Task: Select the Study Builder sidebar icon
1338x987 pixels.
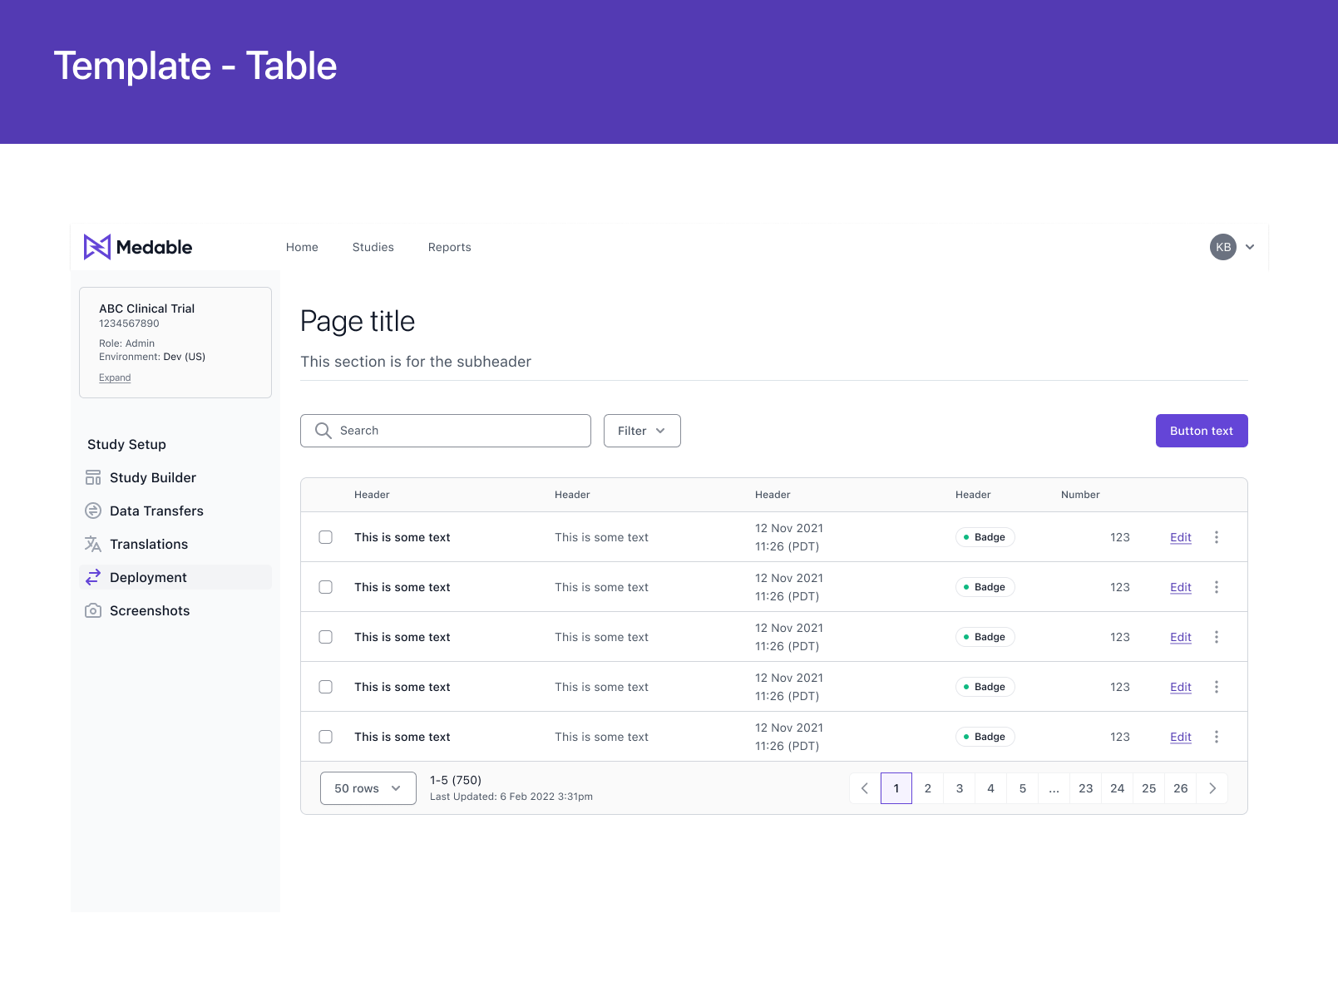Action: pos(93,477)
